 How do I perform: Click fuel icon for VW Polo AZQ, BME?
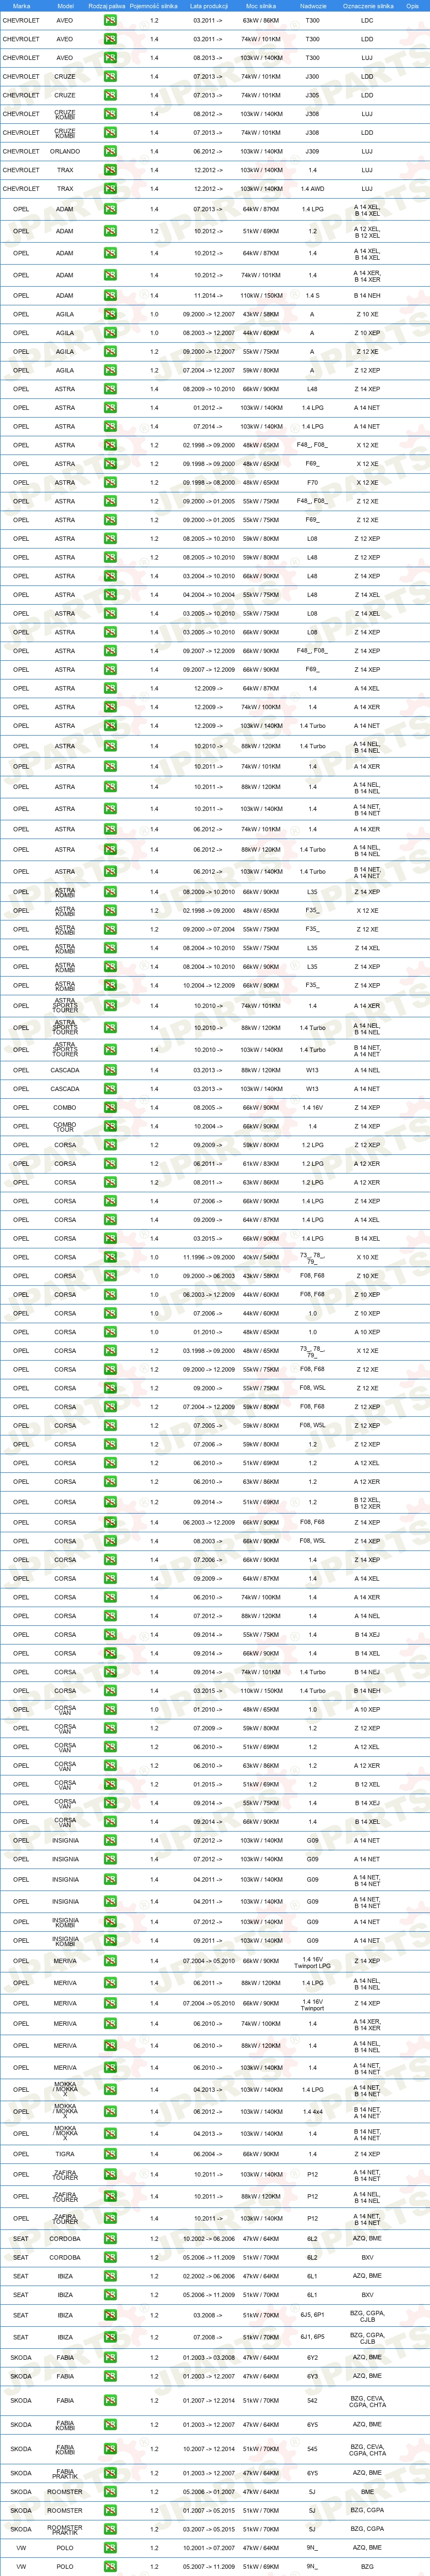pyautogui.click(x=110, y=2548)
